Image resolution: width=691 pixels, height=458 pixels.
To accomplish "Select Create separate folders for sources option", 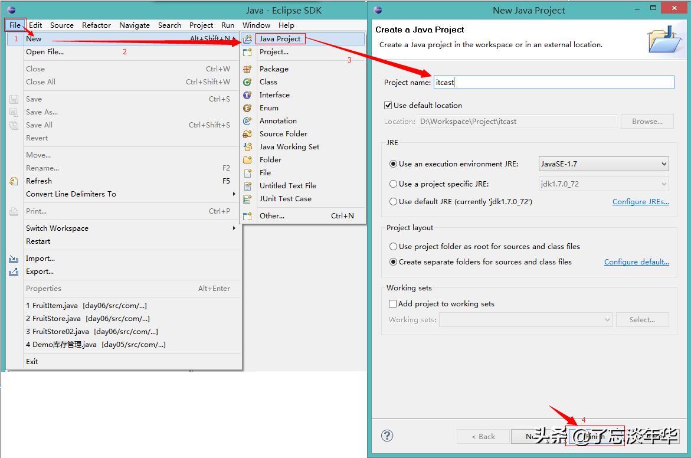I will tap(393, 262).
